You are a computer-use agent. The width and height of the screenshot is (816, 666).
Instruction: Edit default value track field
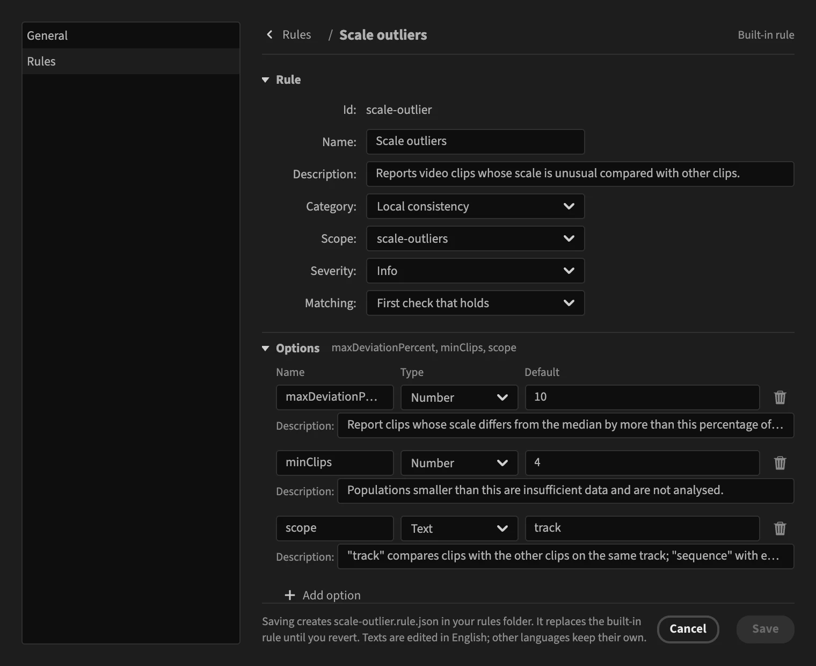[x=642, y=529]
